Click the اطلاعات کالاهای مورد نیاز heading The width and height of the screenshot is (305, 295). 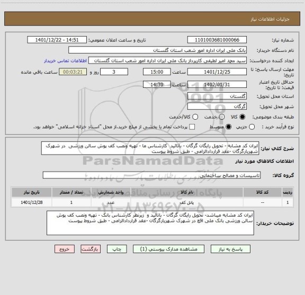(x=265, y=161)
